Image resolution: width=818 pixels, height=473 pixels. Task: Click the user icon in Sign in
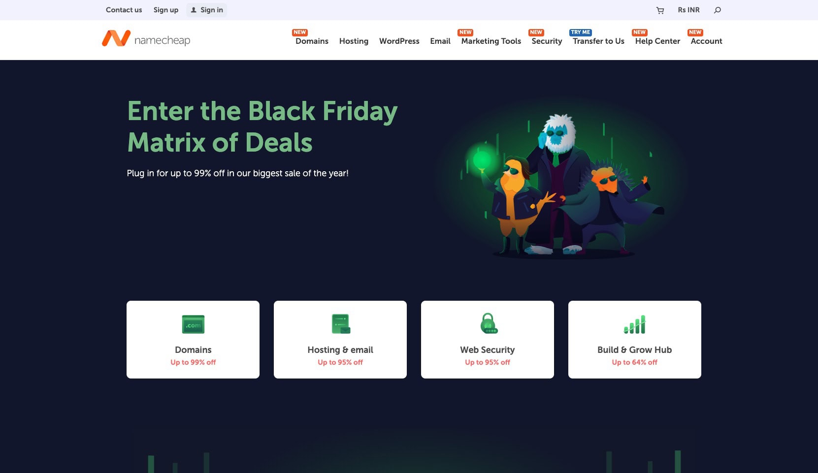[194, 10]
